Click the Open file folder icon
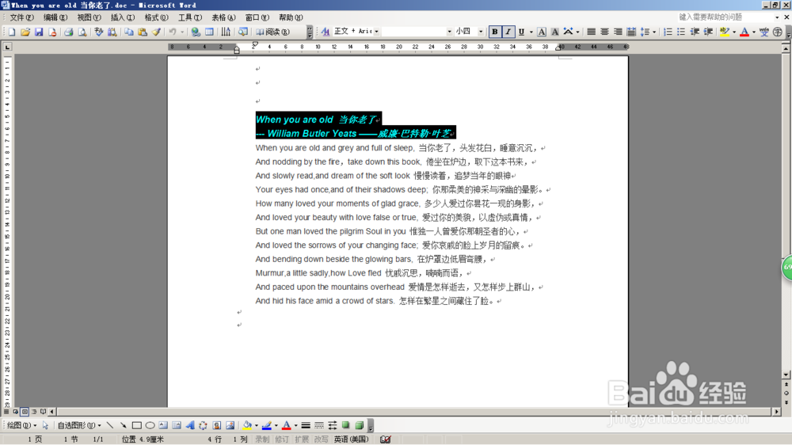 (25, 32)
